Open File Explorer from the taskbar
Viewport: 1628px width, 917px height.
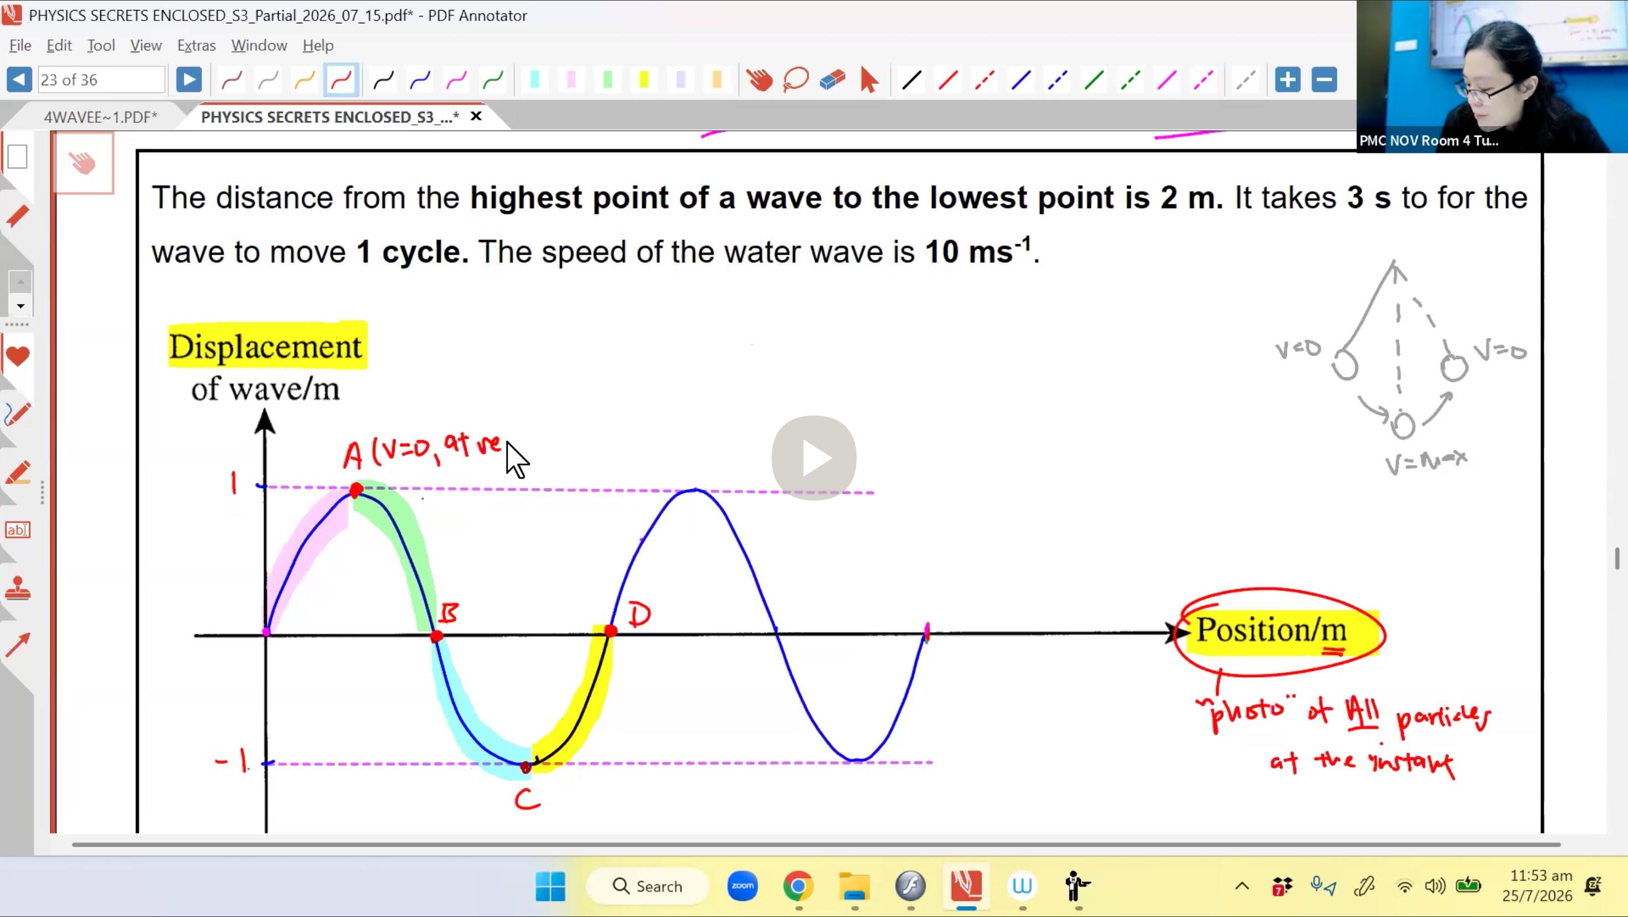click(x=854, y=886)
